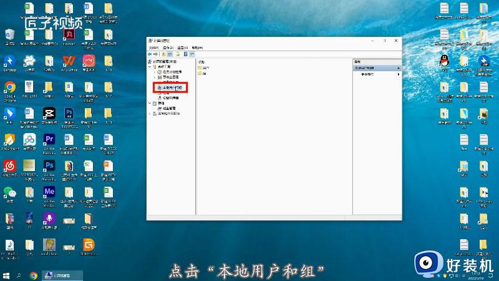This screenshot has width=499, height=281.
Task: Select the Google Chrome desktop shortcut
Action: pos(10,91)
